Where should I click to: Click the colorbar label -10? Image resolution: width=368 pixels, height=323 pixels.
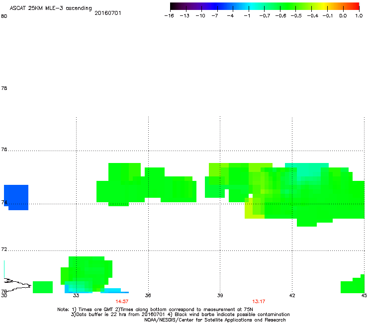(x=200, y=16)
